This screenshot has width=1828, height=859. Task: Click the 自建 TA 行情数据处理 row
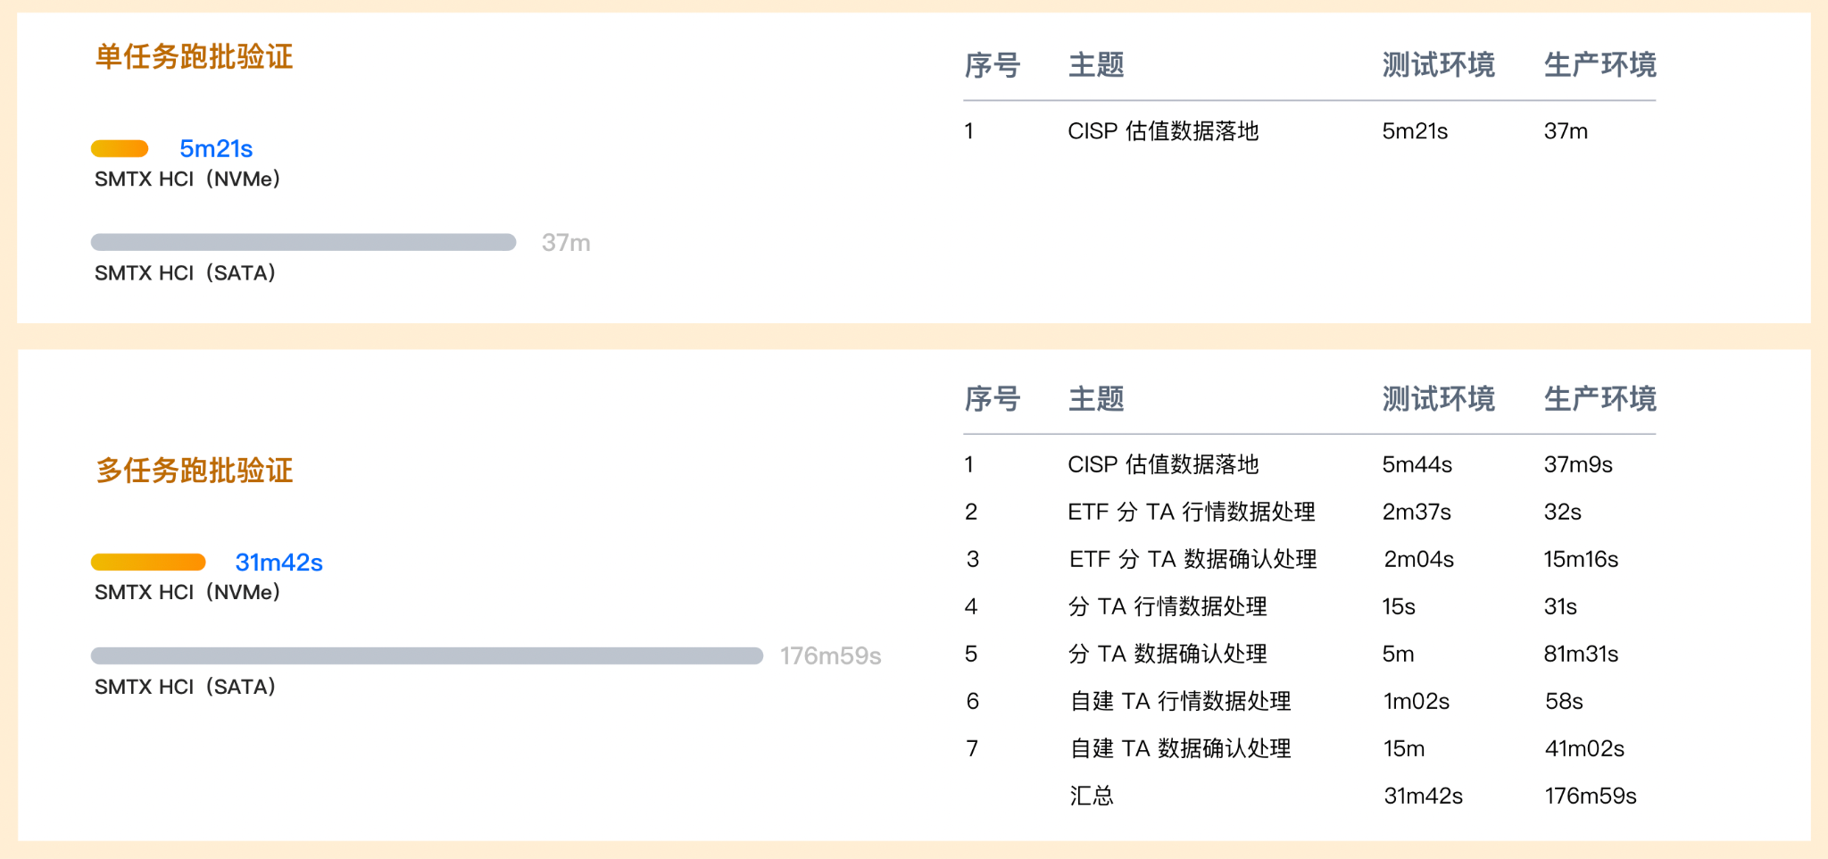[1309, 701]
